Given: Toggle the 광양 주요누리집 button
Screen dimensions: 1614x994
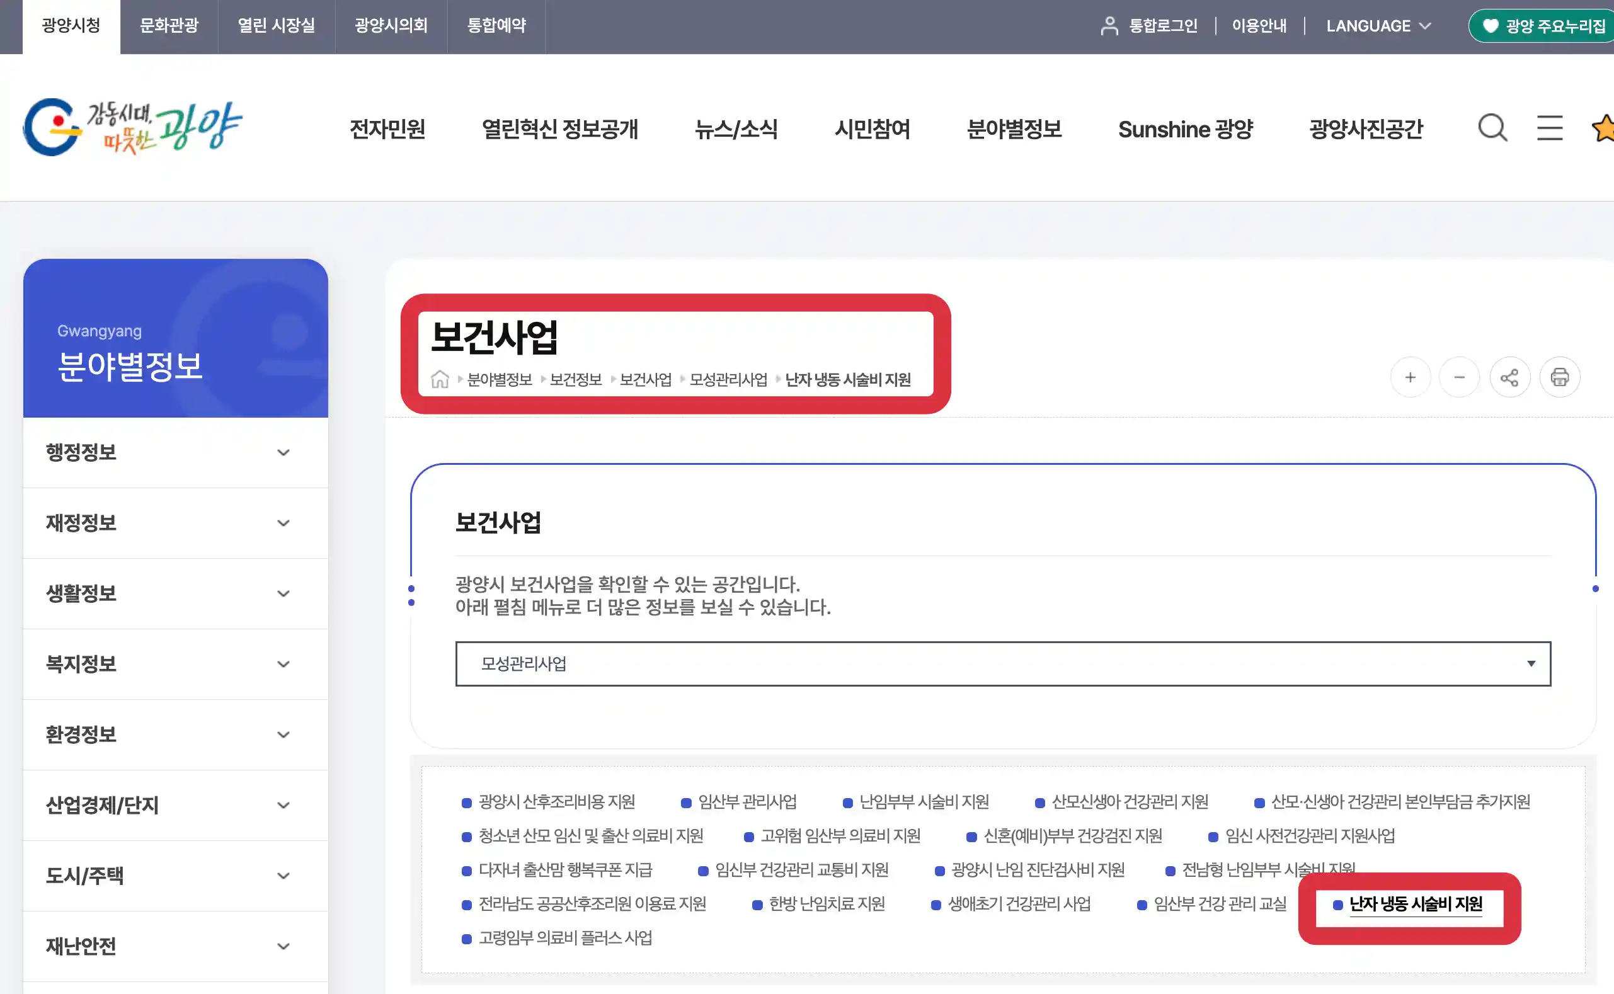Looking at the screenshot, I should tap(1540, 25).
